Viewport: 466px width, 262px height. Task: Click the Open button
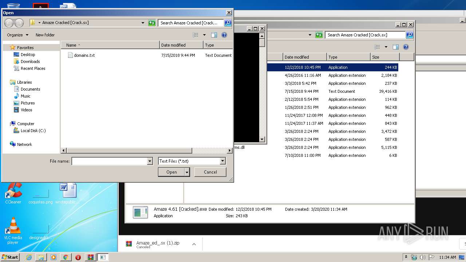click(171, 172)
